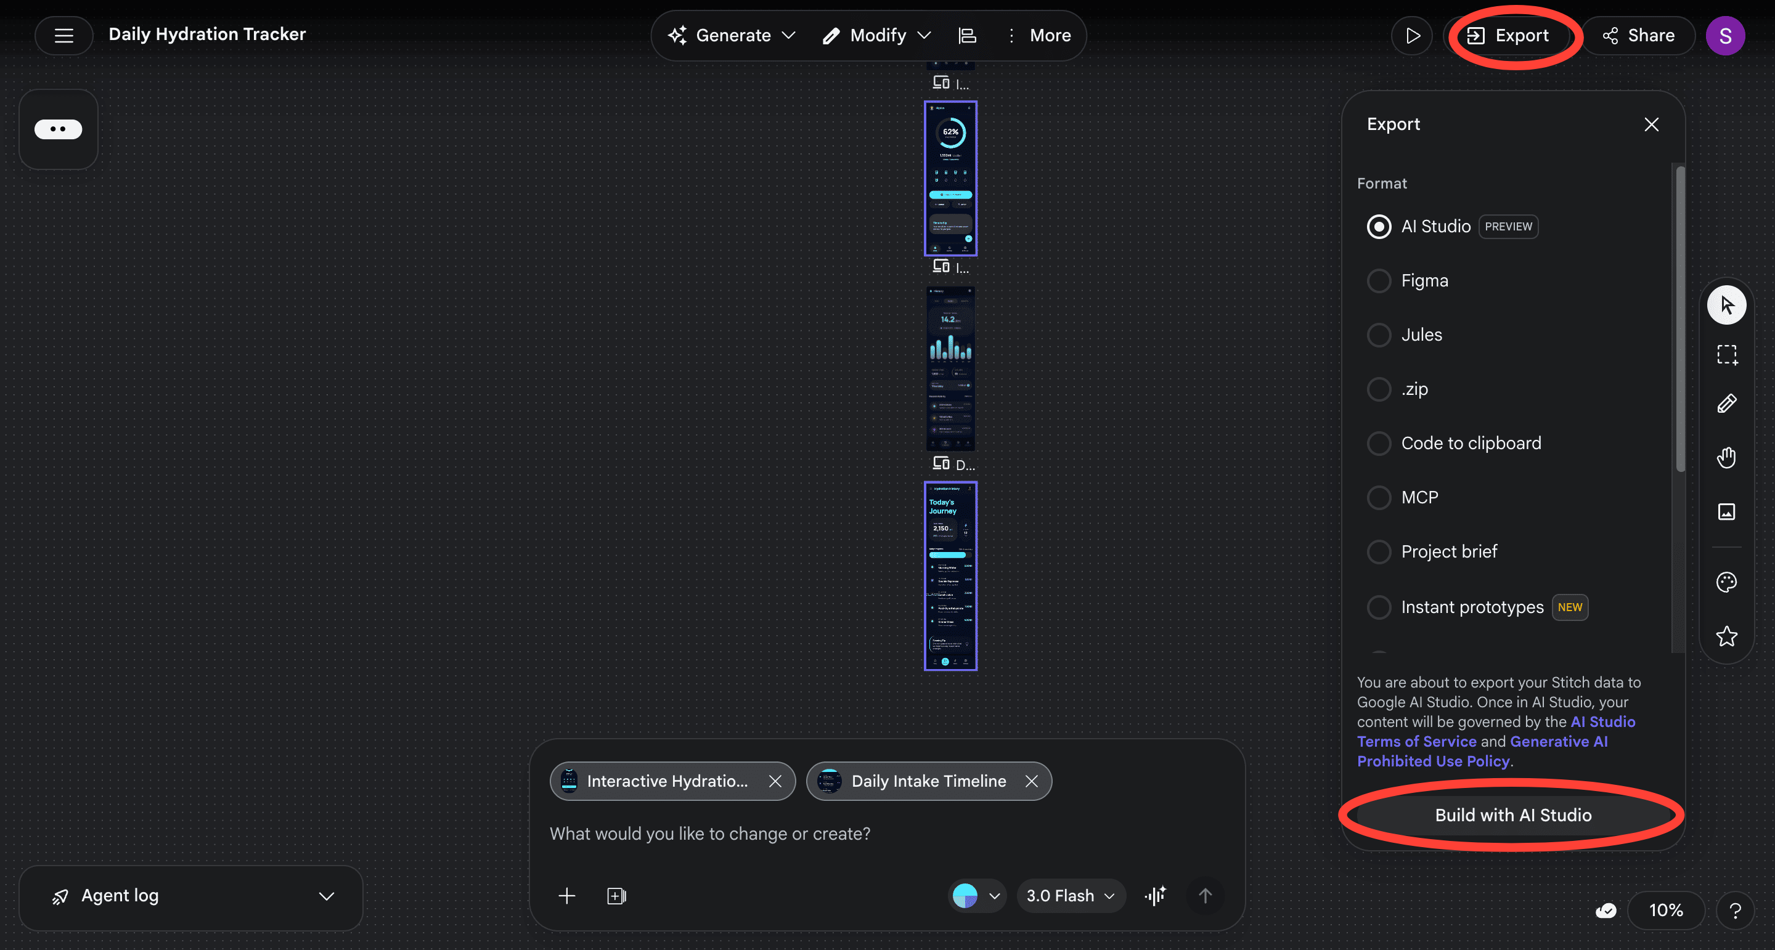Click Build with AI Studio button
1775x950 pixels.
(1512, 815)
